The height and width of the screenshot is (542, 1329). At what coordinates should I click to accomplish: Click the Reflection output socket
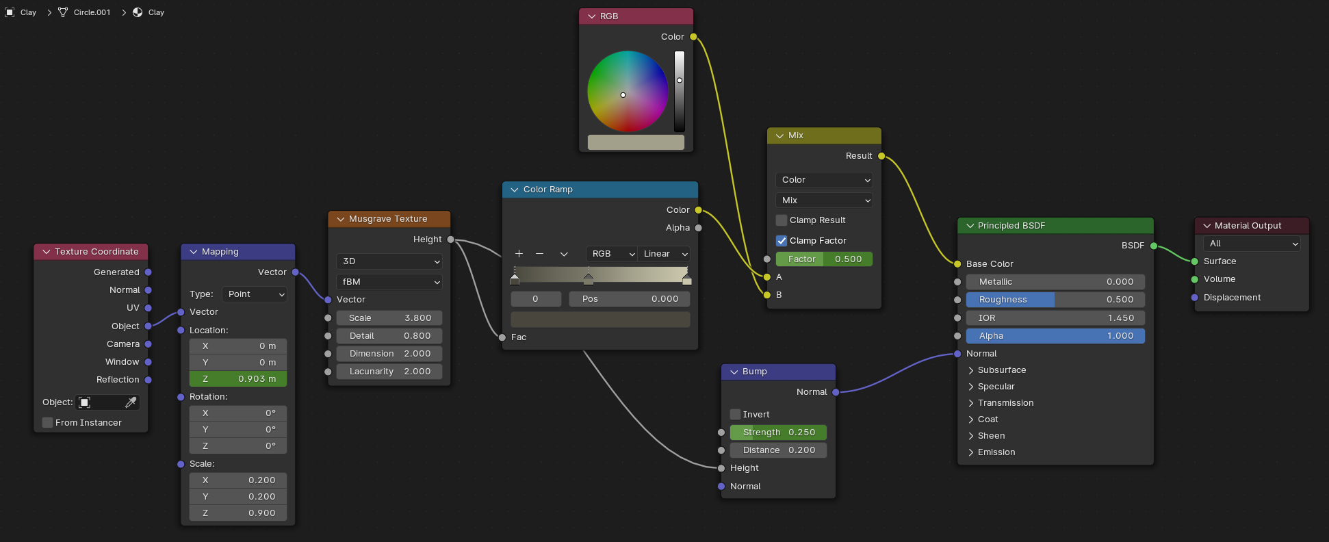(x=149, y=380)
